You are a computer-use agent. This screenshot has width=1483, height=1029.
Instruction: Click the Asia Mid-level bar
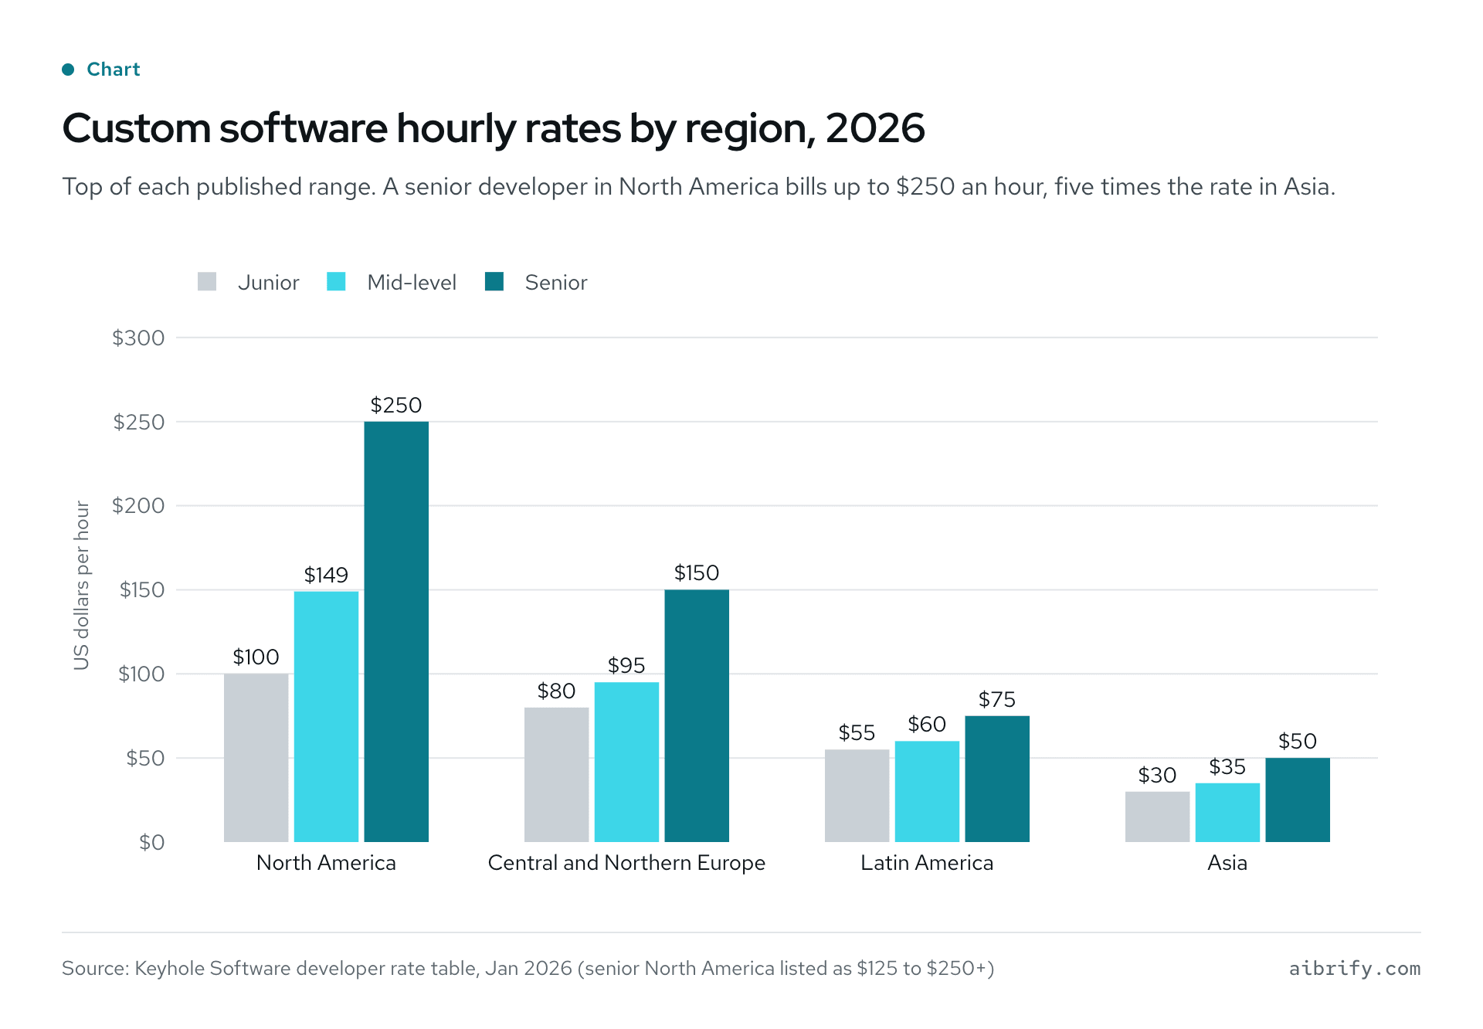point(1227,813)
